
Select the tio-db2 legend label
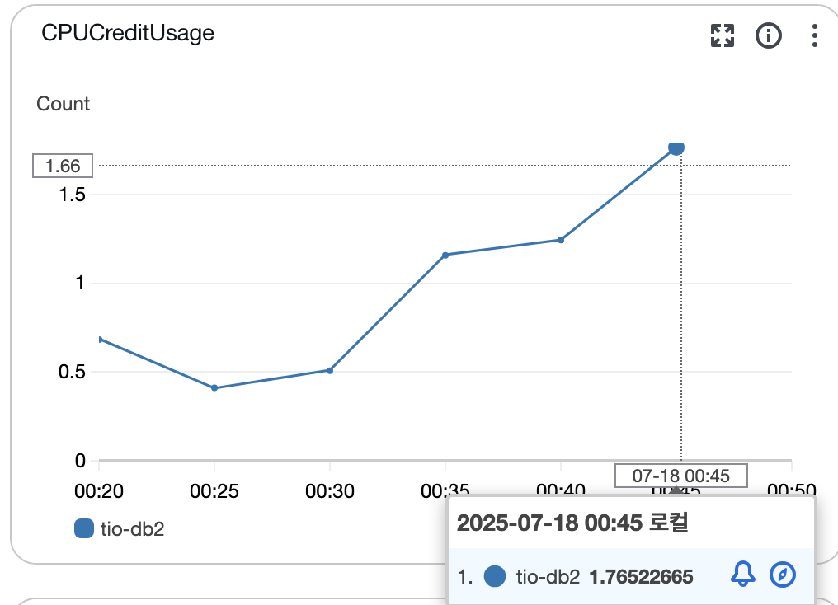pos(132,529)
